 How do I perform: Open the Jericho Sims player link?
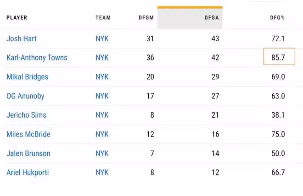tap(26, 115)
